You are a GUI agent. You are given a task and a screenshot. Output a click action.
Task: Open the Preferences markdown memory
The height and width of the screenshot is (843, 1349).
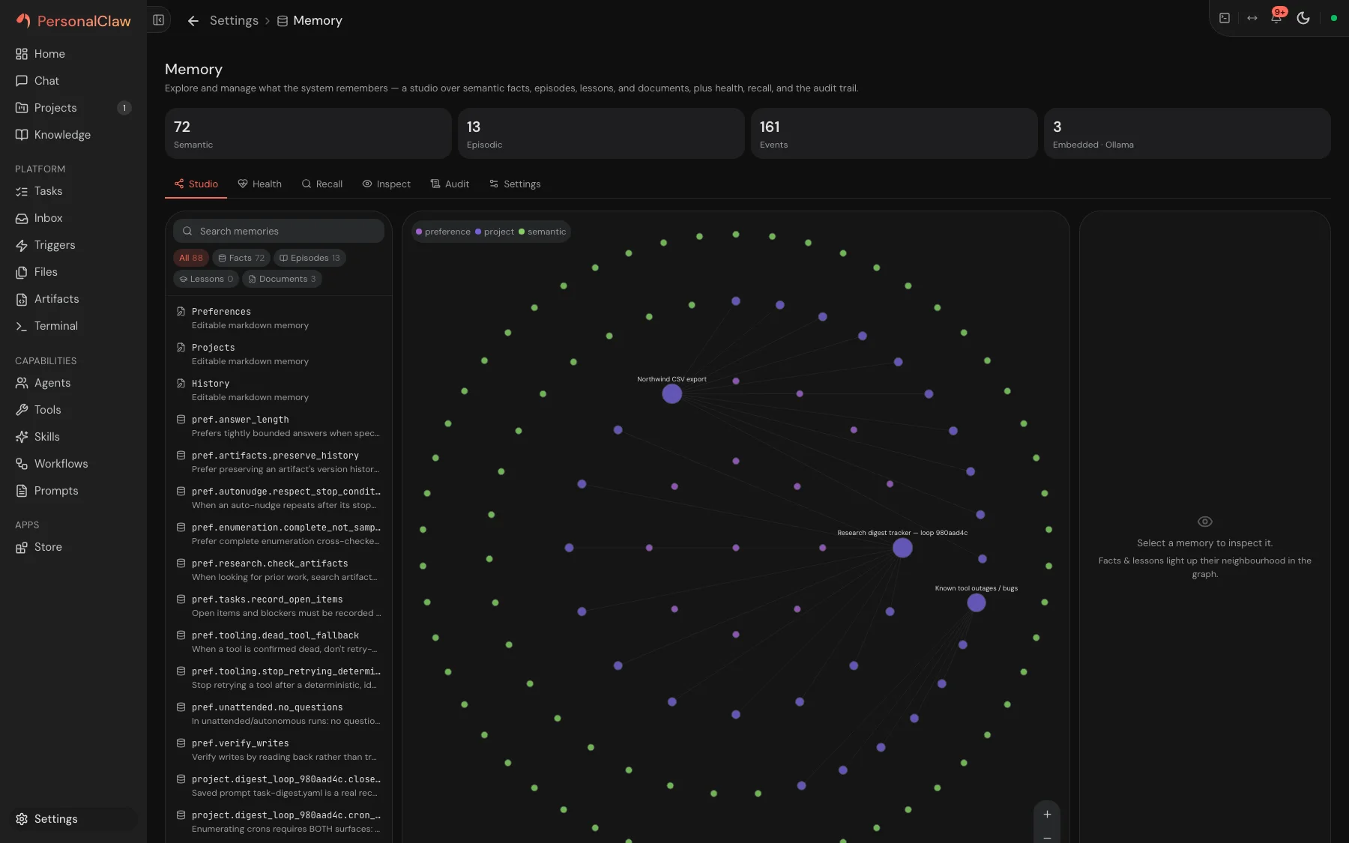pyautogui.click(x=279, y=318)
